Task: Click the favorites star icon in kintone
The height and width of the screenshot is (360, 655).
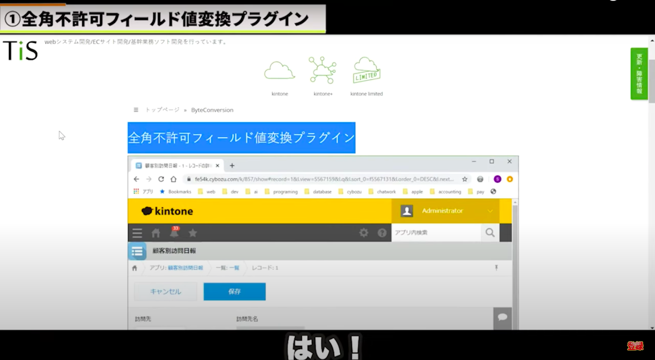Action: (193, 233)
